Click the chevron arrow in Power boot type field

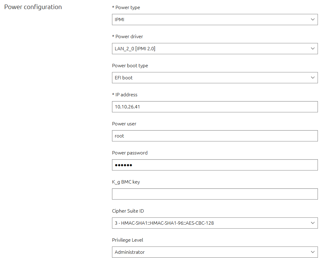coord(313,78)
